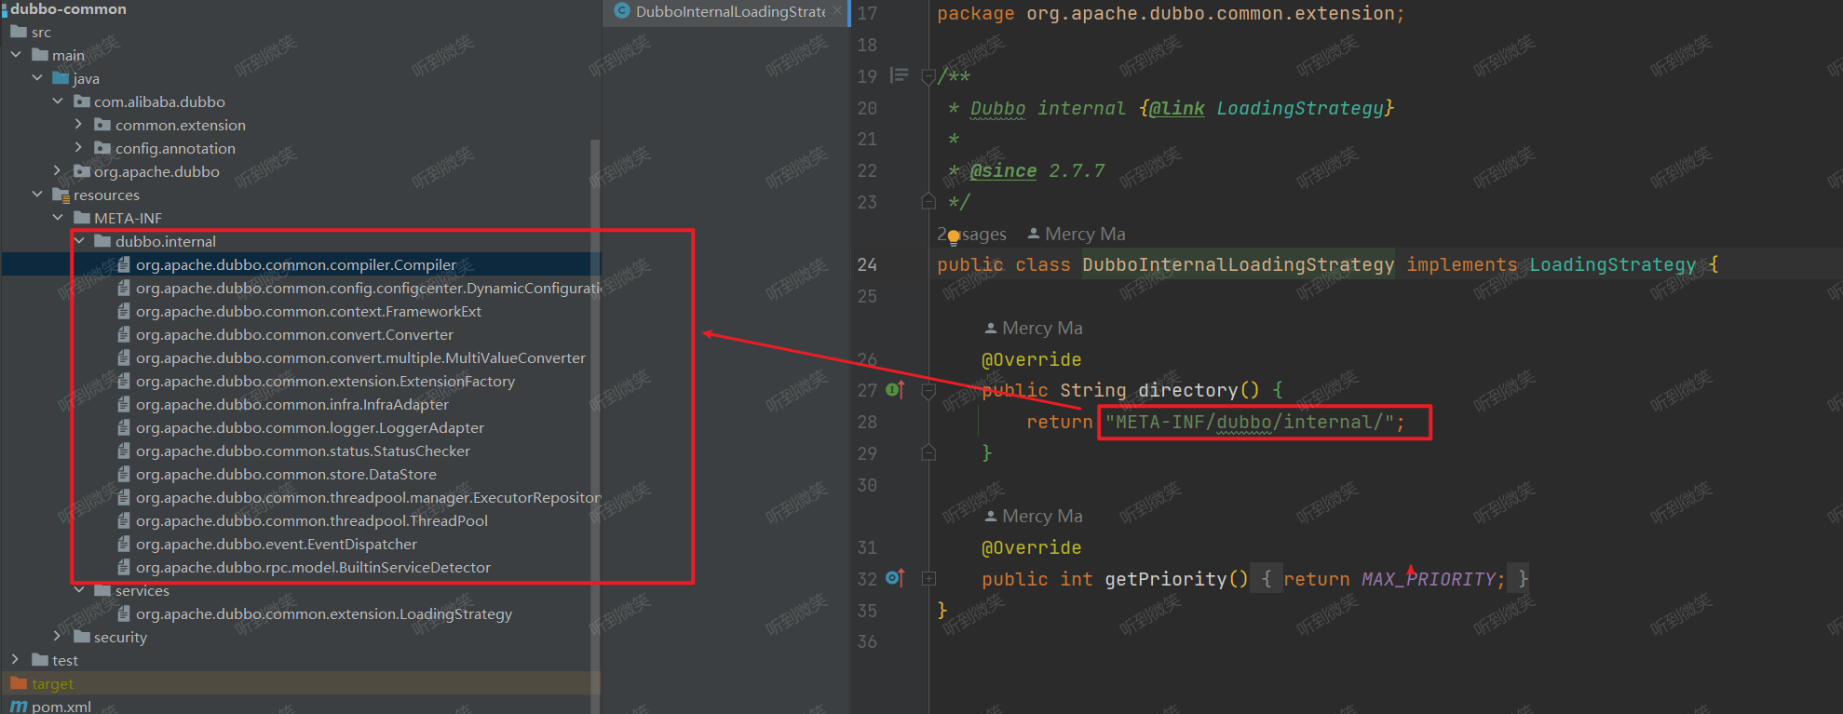This screenshot has width=1843, height=714.
Task: Click Mercy Ma author hint above directory()
Action: click(1034, 329)
